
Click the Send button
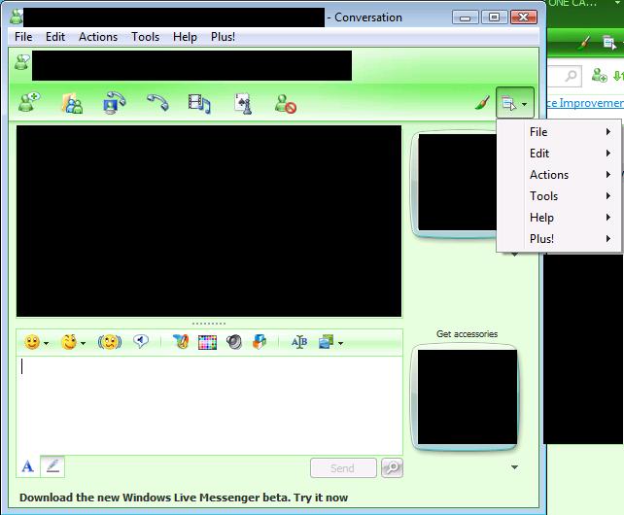342,467
